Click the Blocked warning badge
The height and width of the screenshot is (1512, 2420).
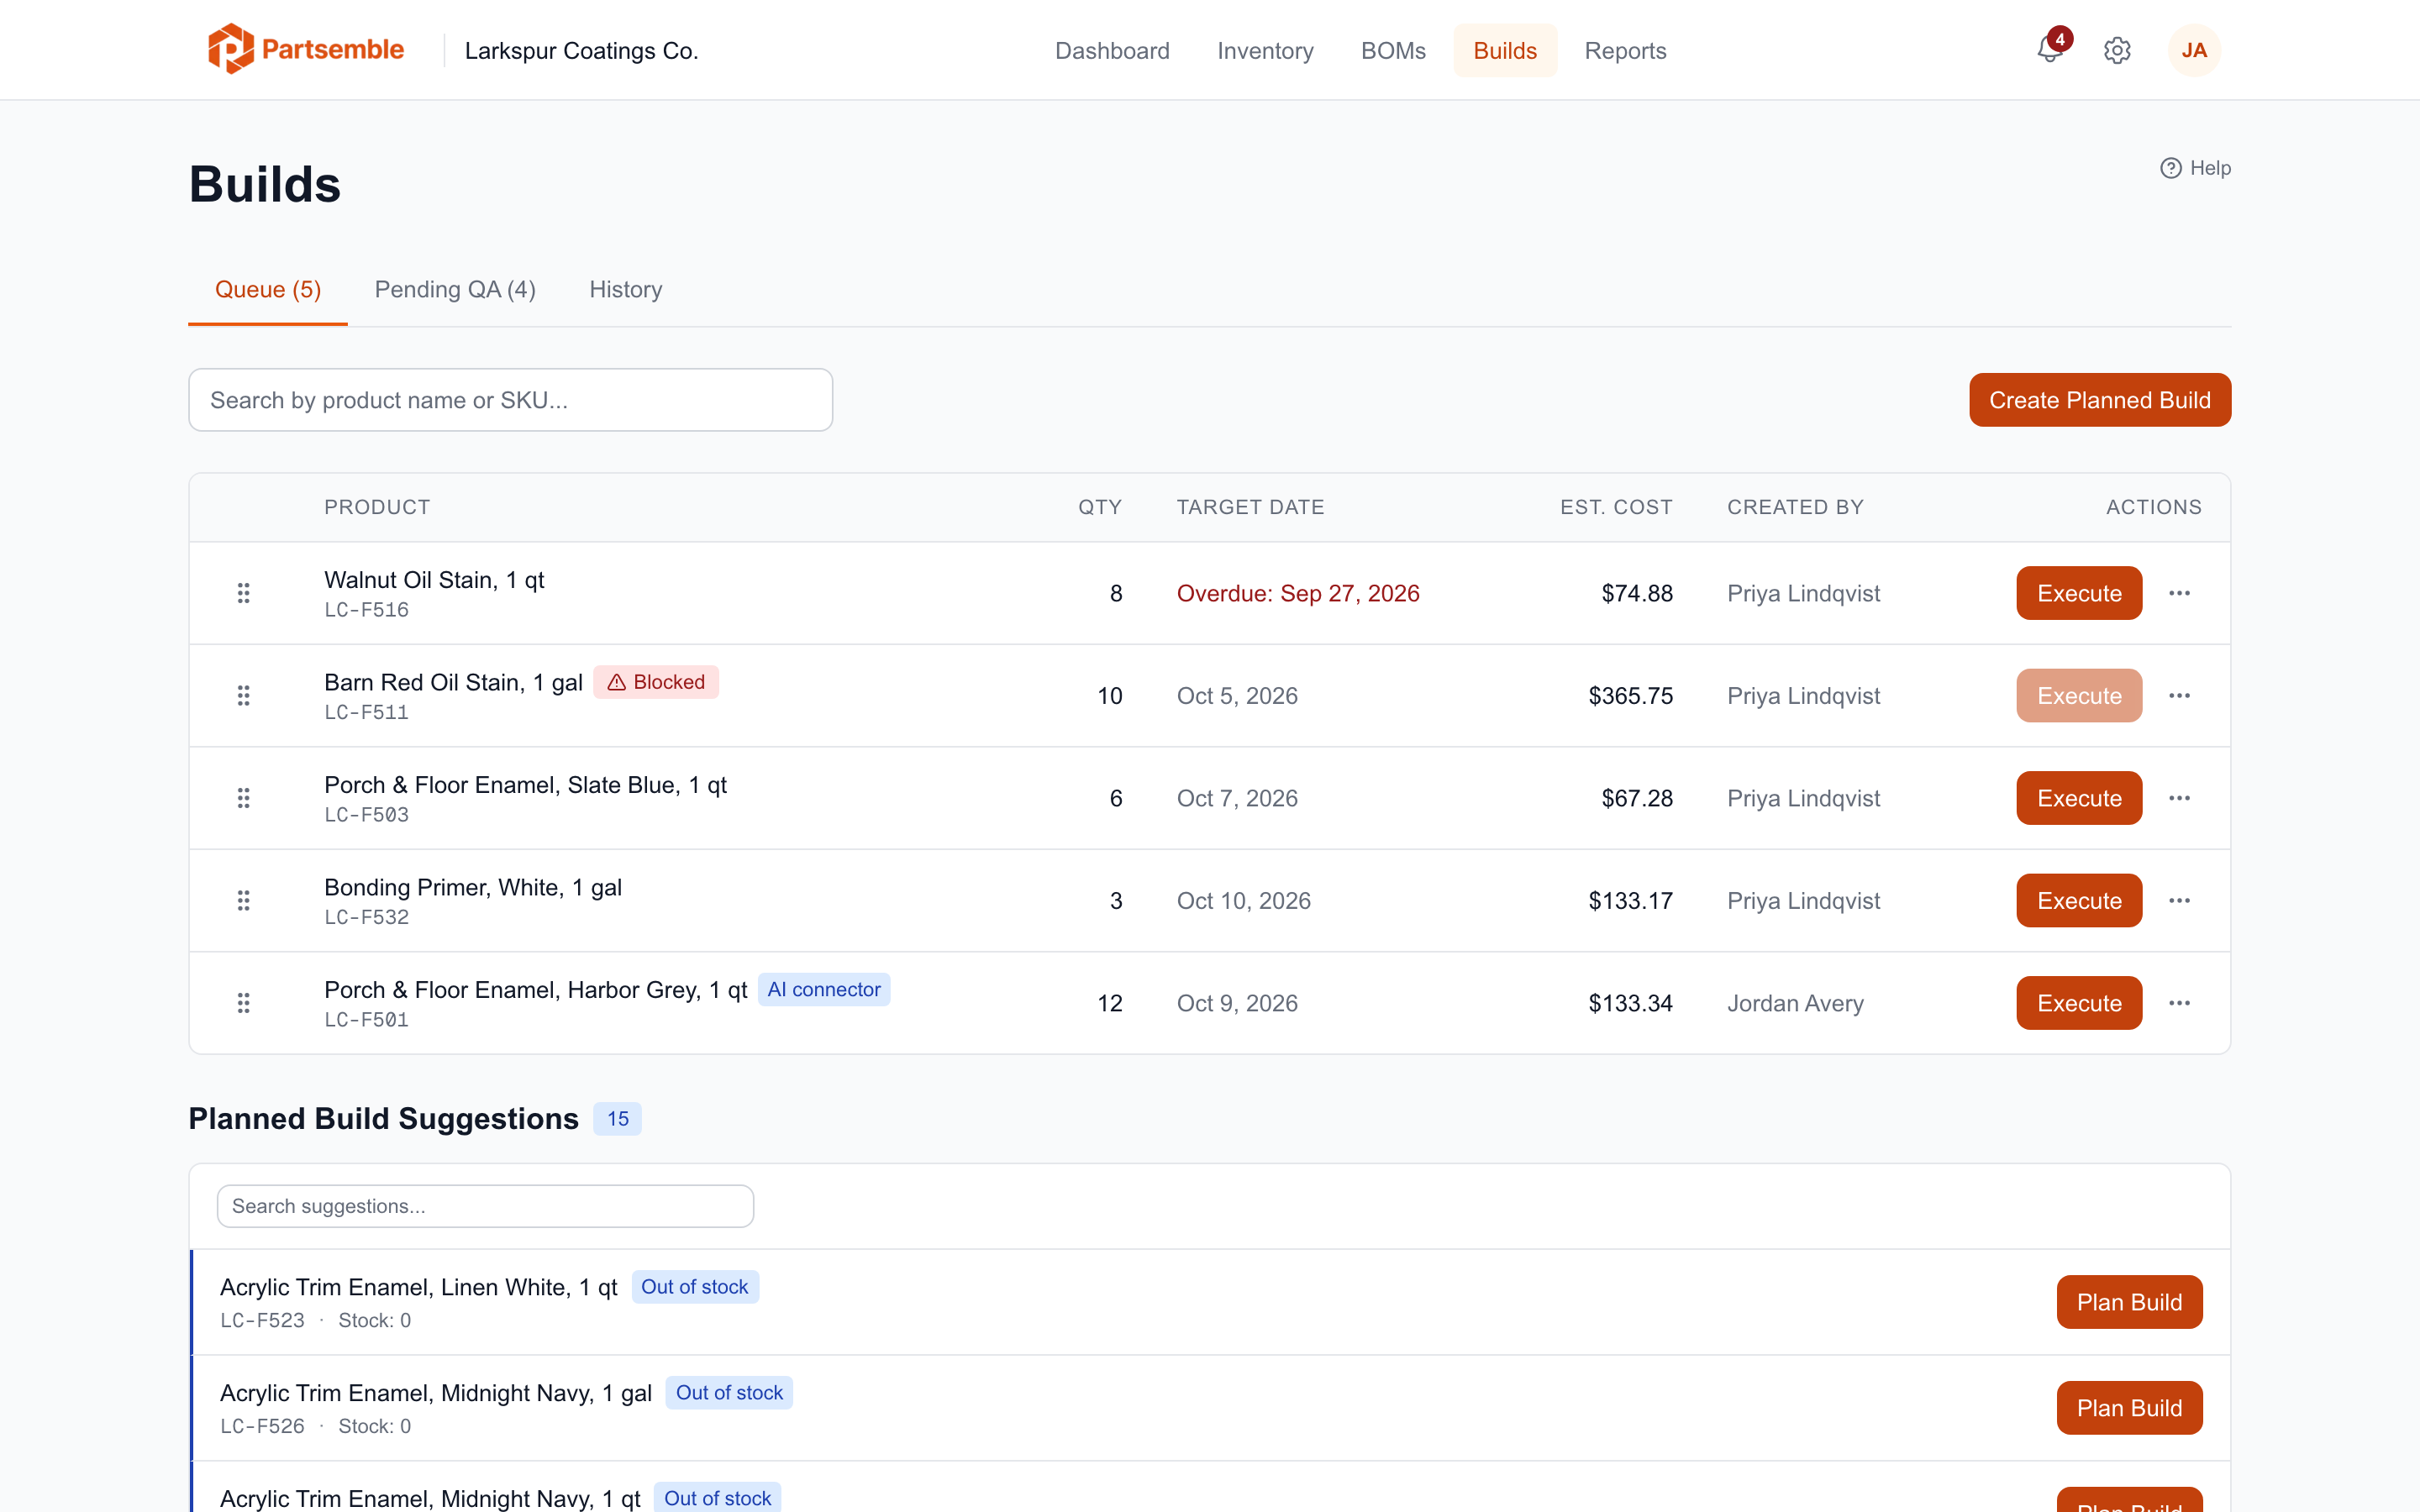click(x=656, y=682)
